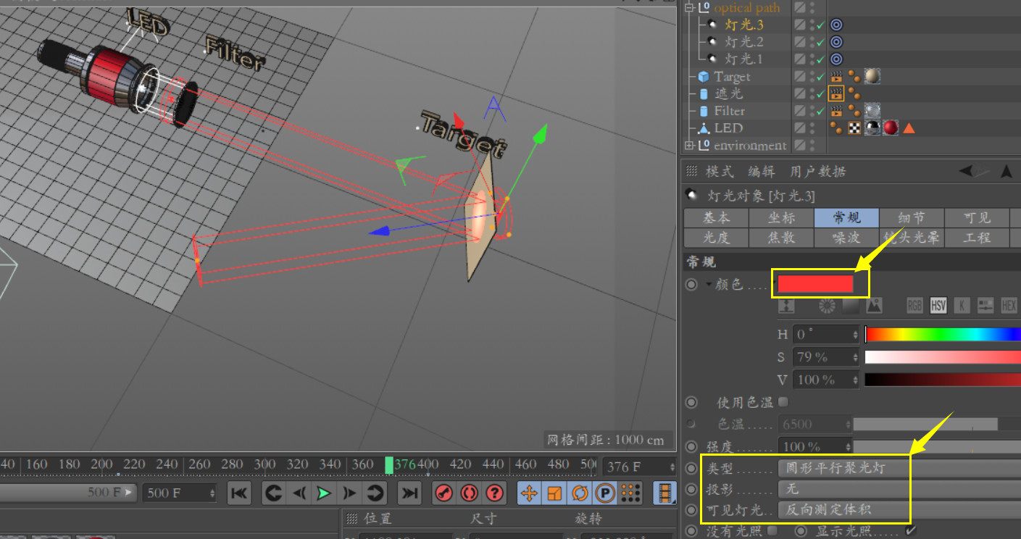Play the animation forwards
1021x539 pixels.
pos(324,493)
